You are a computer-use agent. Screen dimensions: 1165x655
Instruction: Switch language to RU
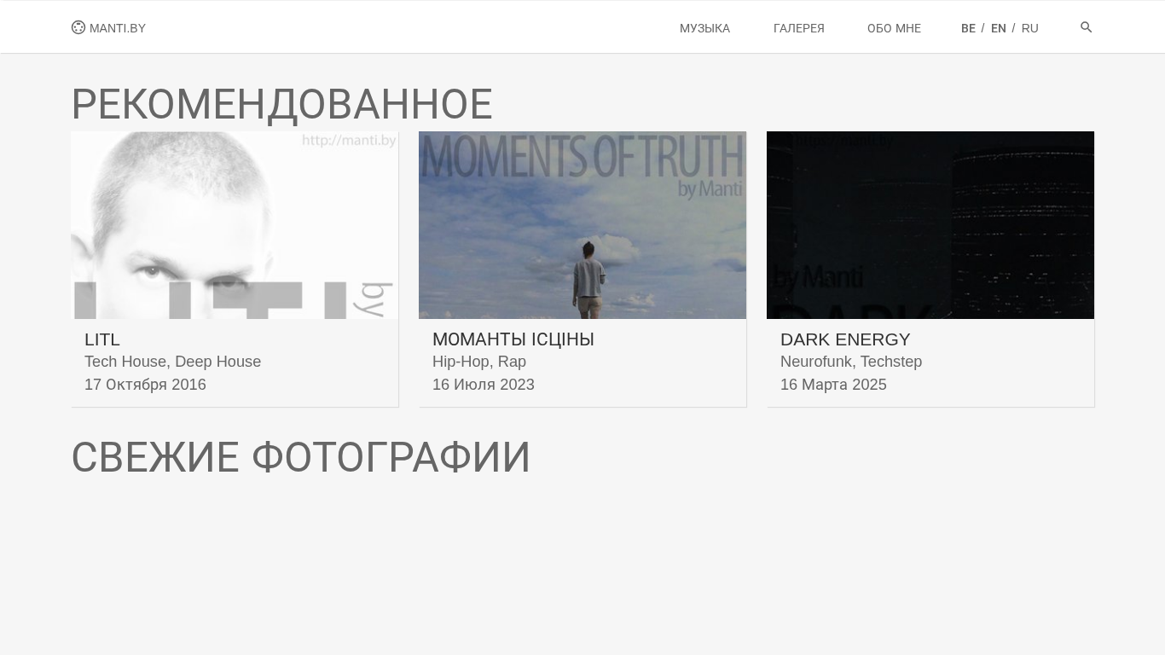1029,28
